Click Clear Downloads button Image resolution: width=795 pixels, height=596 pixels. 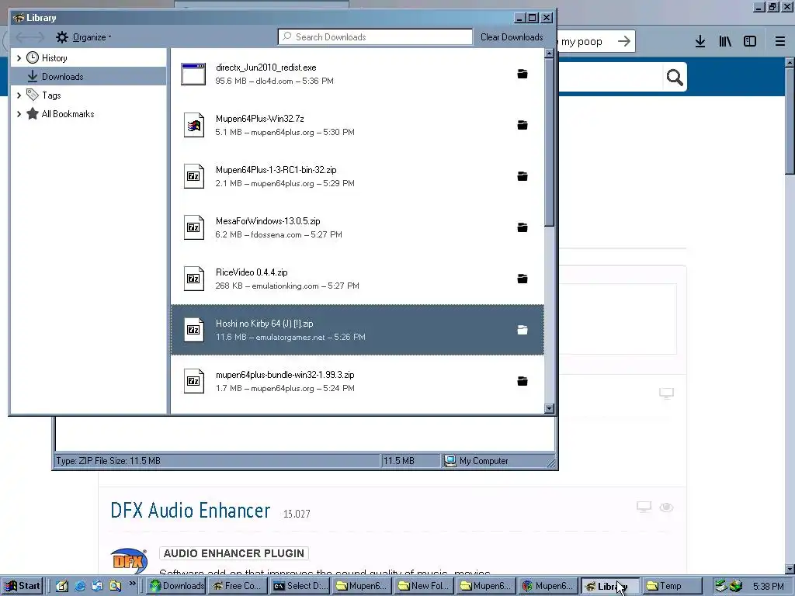coord(512,37)
